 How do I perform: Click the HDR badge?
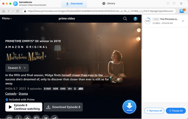[x=56, y=89]
